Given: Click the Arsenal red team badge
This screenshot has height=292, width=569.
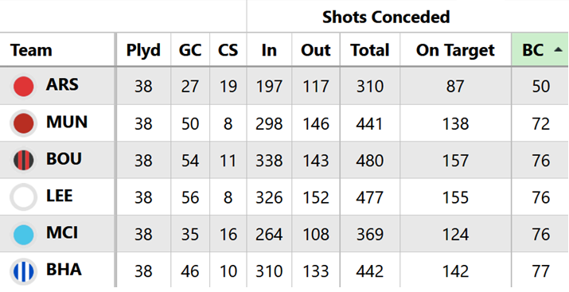Looking at the screenshot, I should [24, 87].
